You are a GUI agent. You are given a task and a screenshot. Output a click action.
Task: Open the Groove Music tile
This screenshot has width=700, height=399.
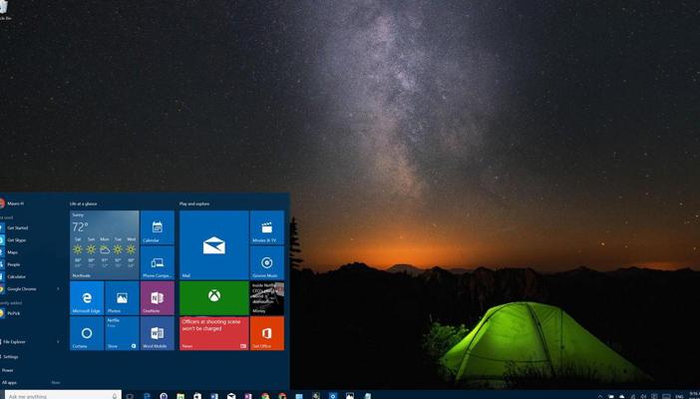(x=266, y=262)
